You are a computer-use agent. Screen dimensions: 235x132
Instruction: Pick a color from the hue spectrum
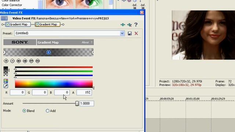(54, 84)
